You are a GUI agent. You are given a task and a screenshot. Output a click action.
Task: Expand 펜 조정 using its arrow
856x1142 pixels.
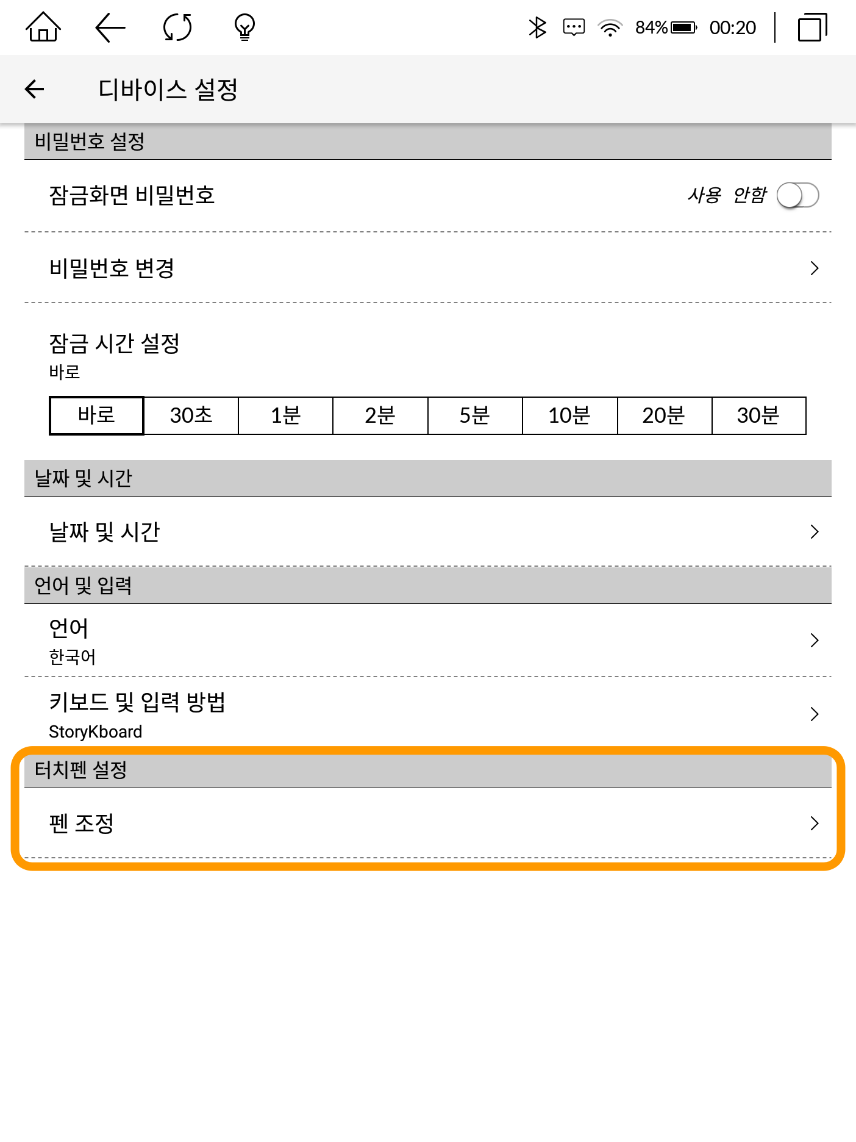coord(813,823)
